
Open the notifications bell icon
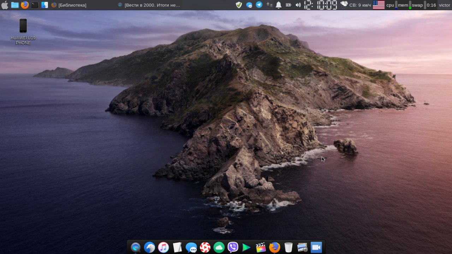tap(279, 5)
